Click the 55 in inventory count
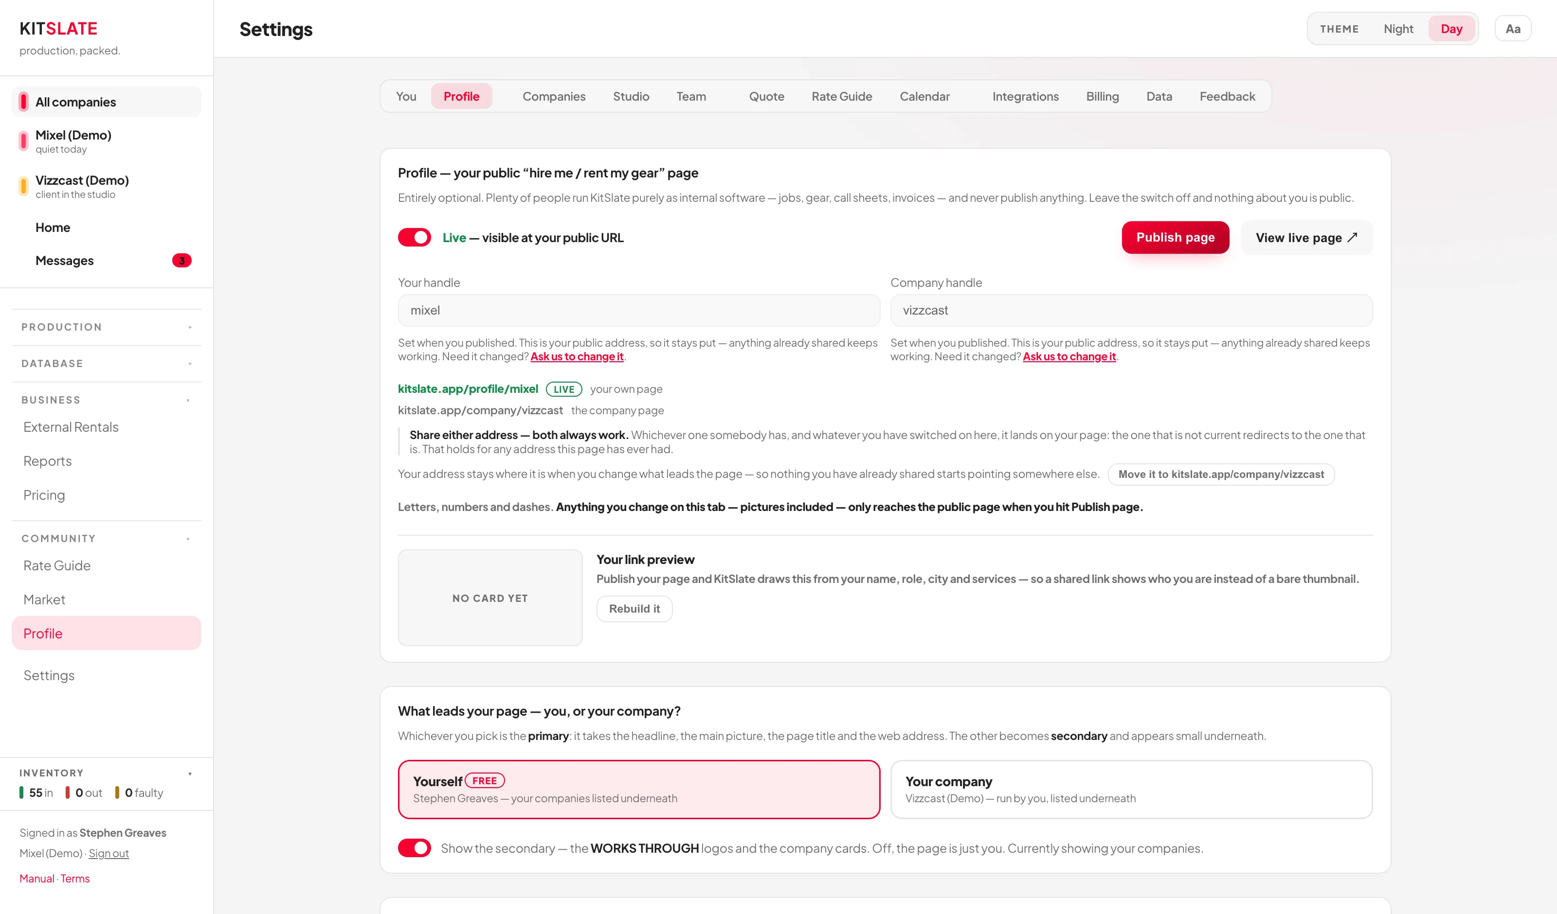 [x=36, y=793]
